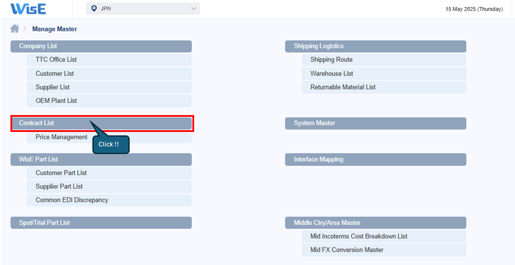515x265 pixels.
Task: Select Mid FX Conversion Master
Action: (347, 250)
